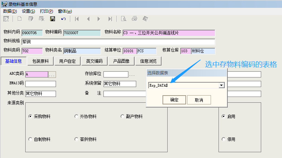Open the 设置(S) menu
Screen dimensions: 282x158
[28, 11]
